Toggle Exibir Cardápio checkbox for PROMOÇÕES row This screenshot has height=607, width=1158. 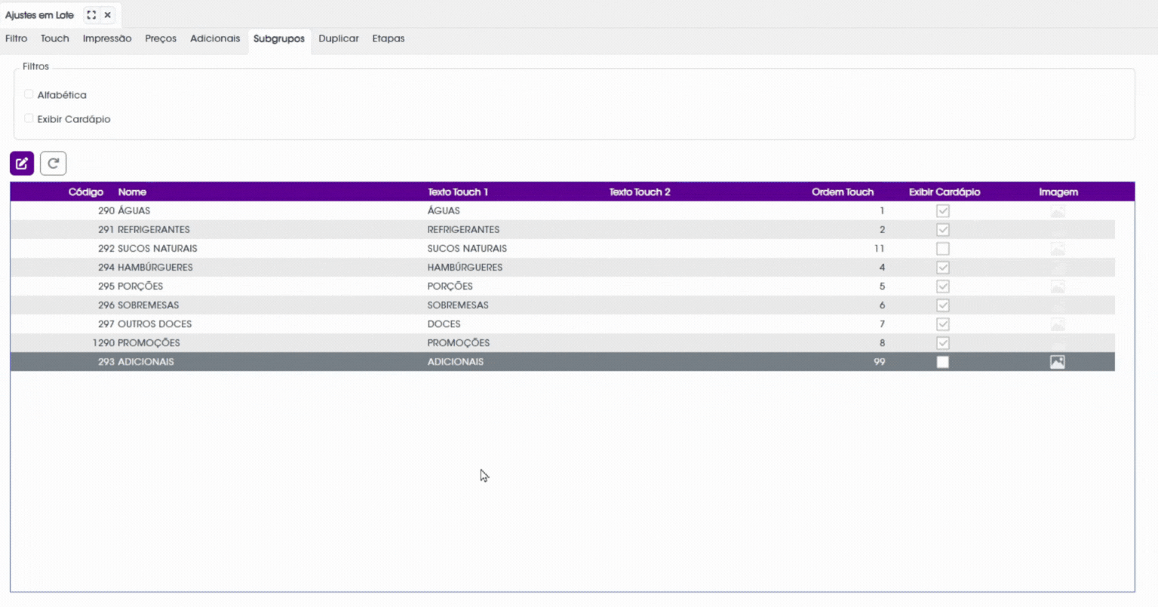click(943, 343)
